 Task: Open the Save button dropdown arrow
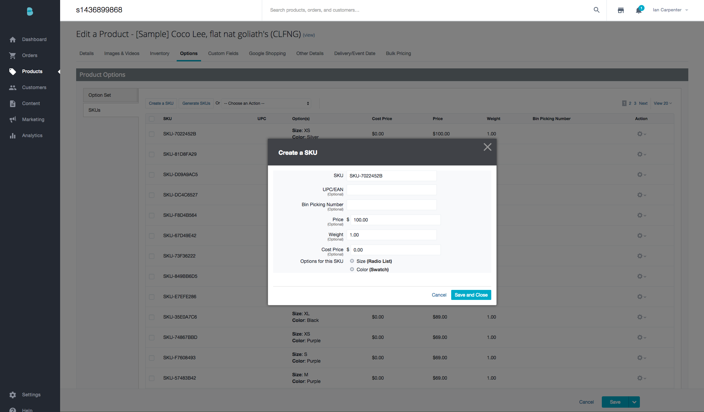pos(634,402)
